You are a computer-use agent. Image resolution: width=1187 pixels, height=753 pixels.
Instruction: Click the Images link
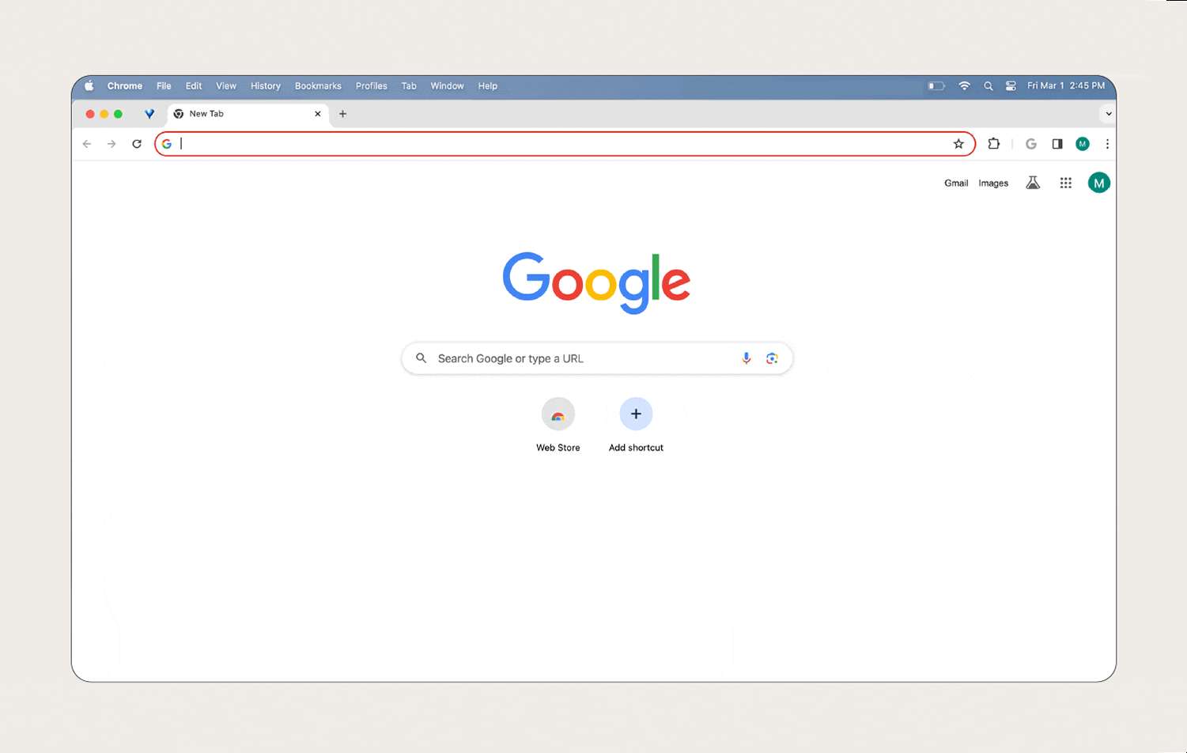tap(993, 184)
